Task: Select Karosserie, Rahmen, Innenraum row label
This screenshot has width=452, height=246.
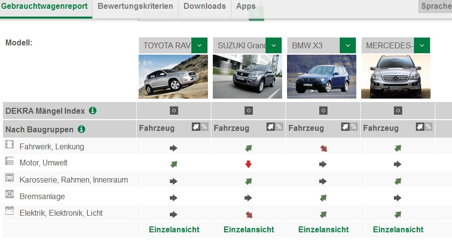Action: (74, 180)
